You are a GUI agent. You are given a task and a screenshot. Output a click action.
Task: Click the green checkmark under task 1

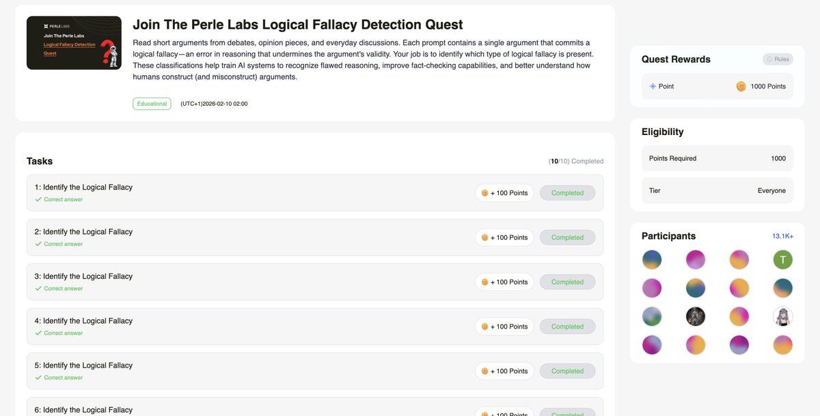pos(38,200)
